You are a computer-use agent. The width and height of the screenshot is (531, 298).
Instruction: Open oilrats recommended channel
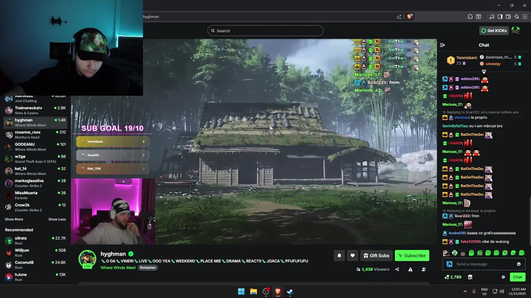pos(35,240)
